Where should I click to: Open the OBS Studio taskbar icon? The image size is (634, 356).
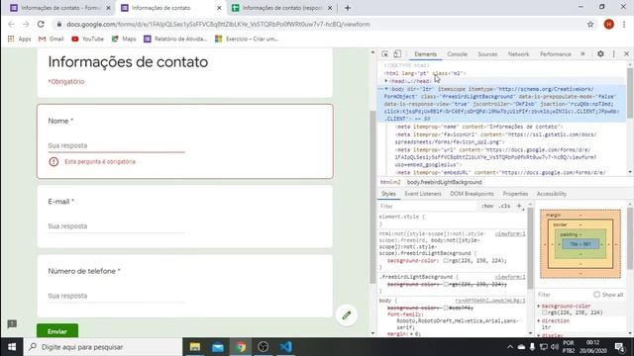(x=264, y=347)
